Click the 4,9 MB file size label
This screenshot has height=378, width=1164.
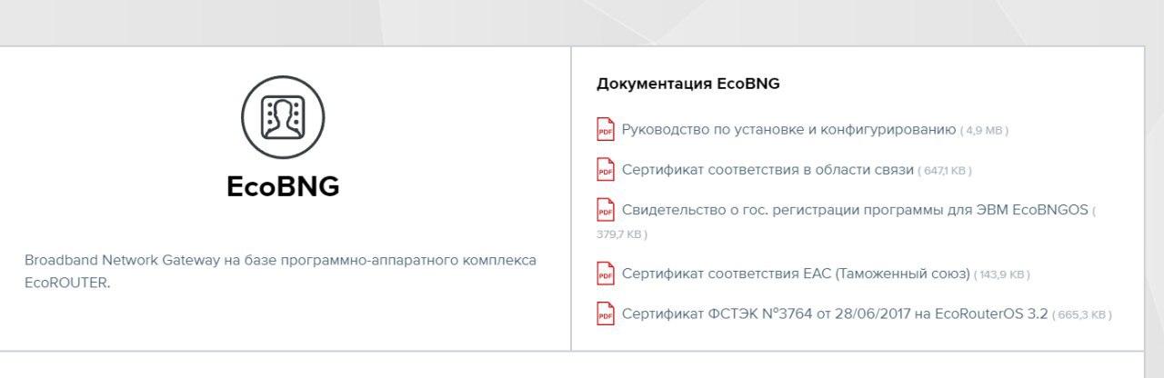[985, 131]
